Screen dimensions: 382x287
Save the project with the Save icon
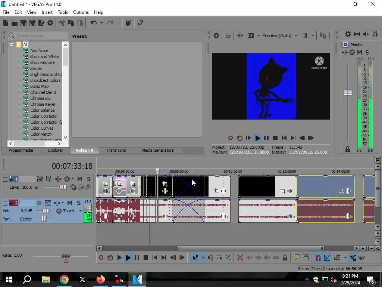pyautogui.click(x=24, y=23)
